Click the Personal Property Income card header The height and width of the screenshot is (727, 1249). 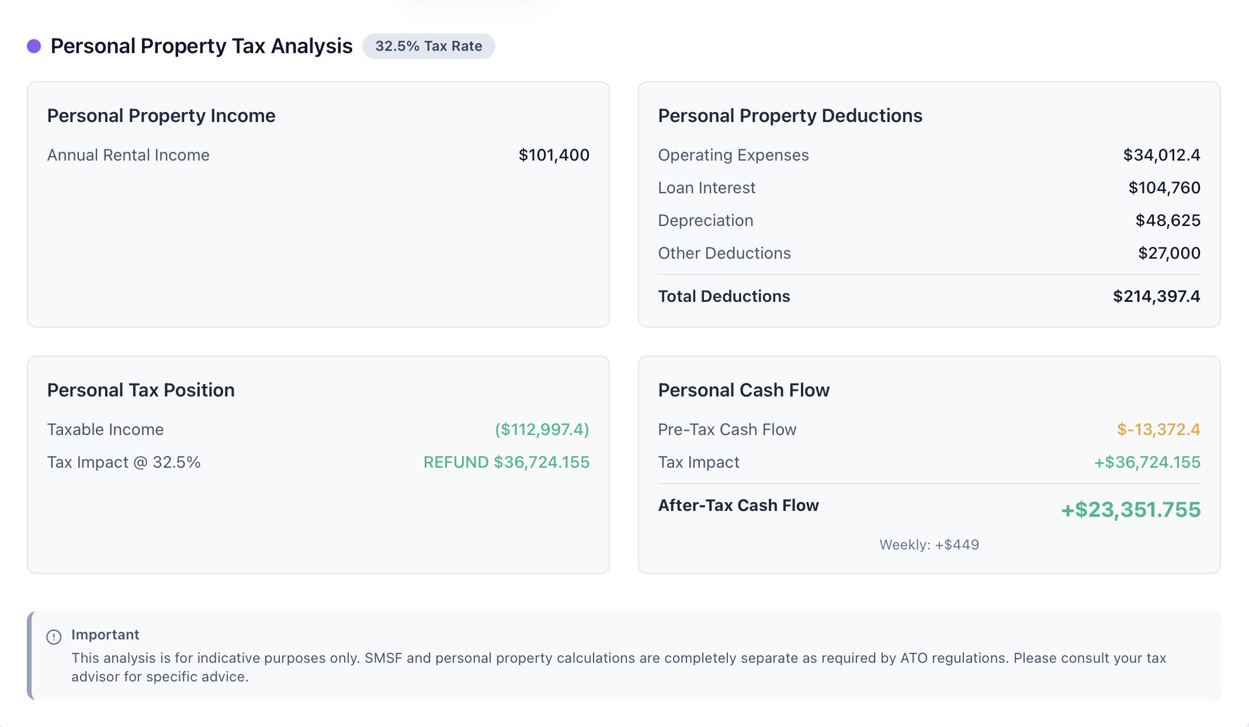pyautogui.click(x=161, y=115)
